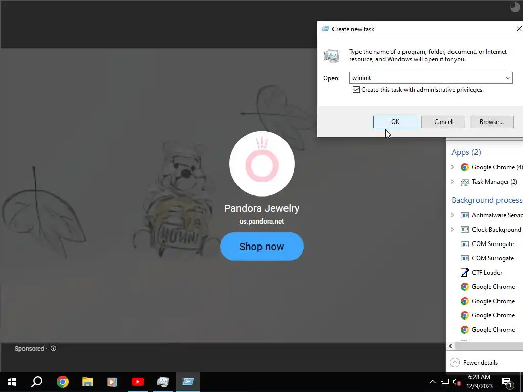Click the muted volume tray icon
The width and height of the screenshot is (523, 392).
click(457, 382)
